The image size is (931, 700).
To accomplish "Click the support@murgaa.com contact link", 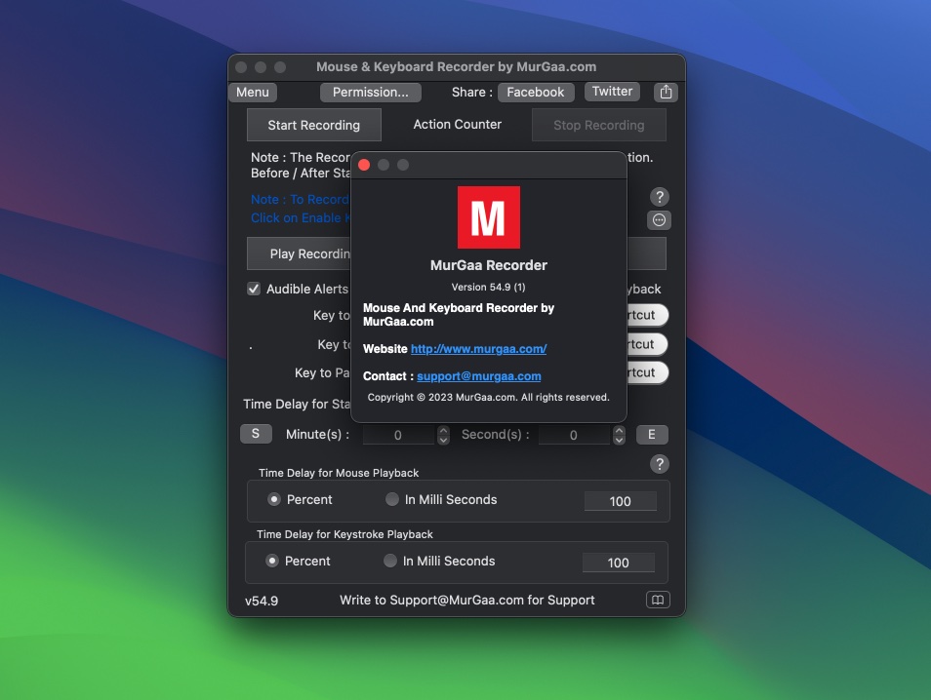I will click(x=478, y=375).
